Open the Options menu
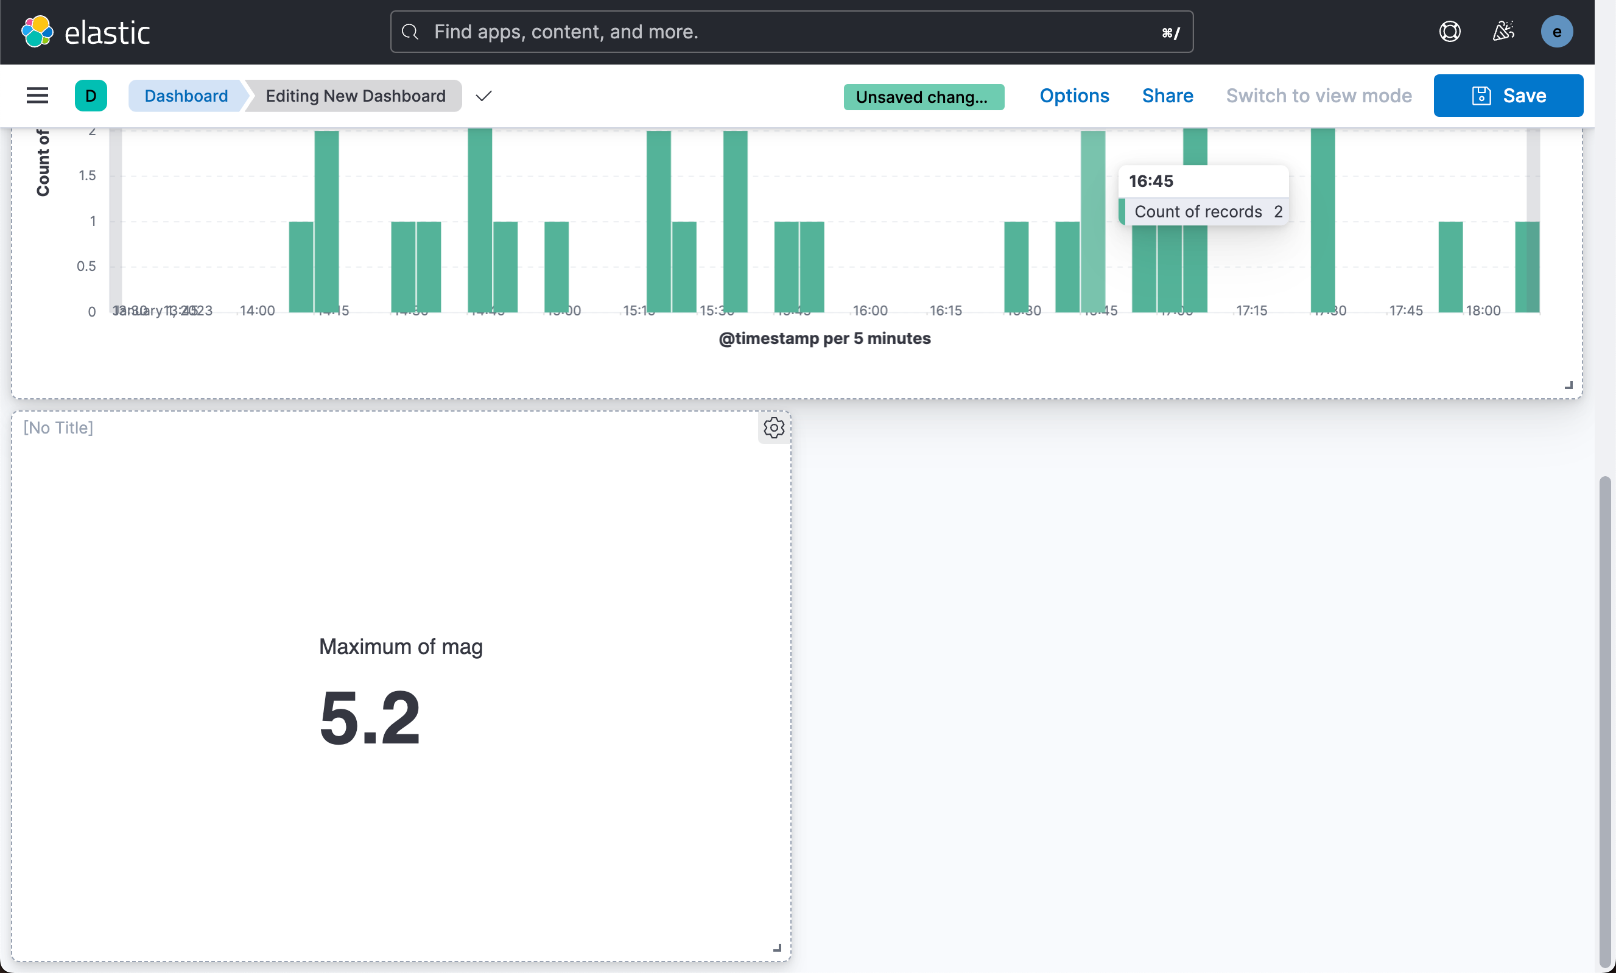This screenshot has height=973, width=1616. [1074, 96]
